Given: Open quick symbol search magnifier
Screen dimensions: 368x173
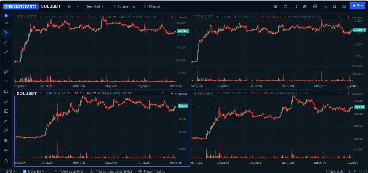Looking at the screenshot, I should [x=276, y=6].
